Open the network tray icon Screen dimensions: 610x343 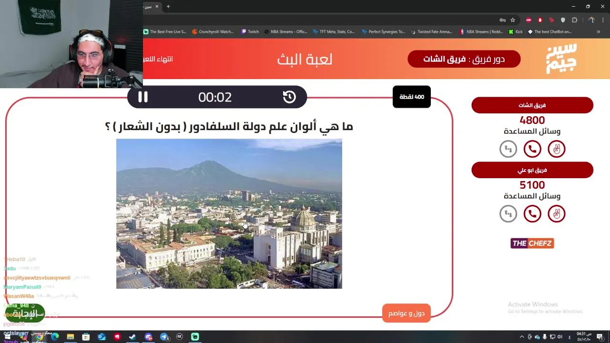coord(552,337)
